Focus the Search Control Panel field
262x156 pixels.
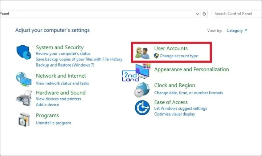pos(237,14)
